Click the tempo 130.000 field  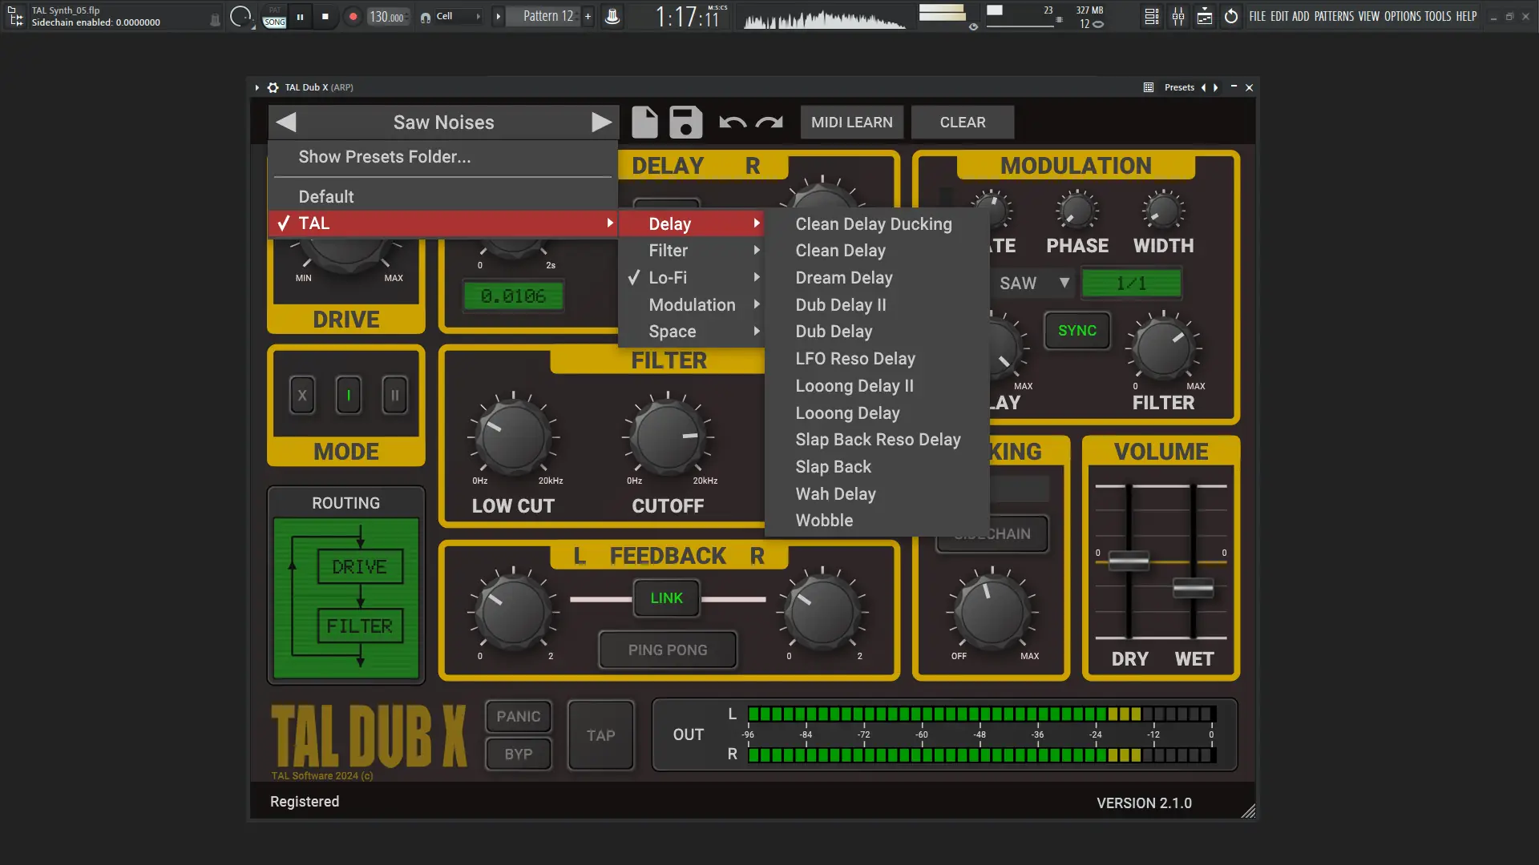388,17
